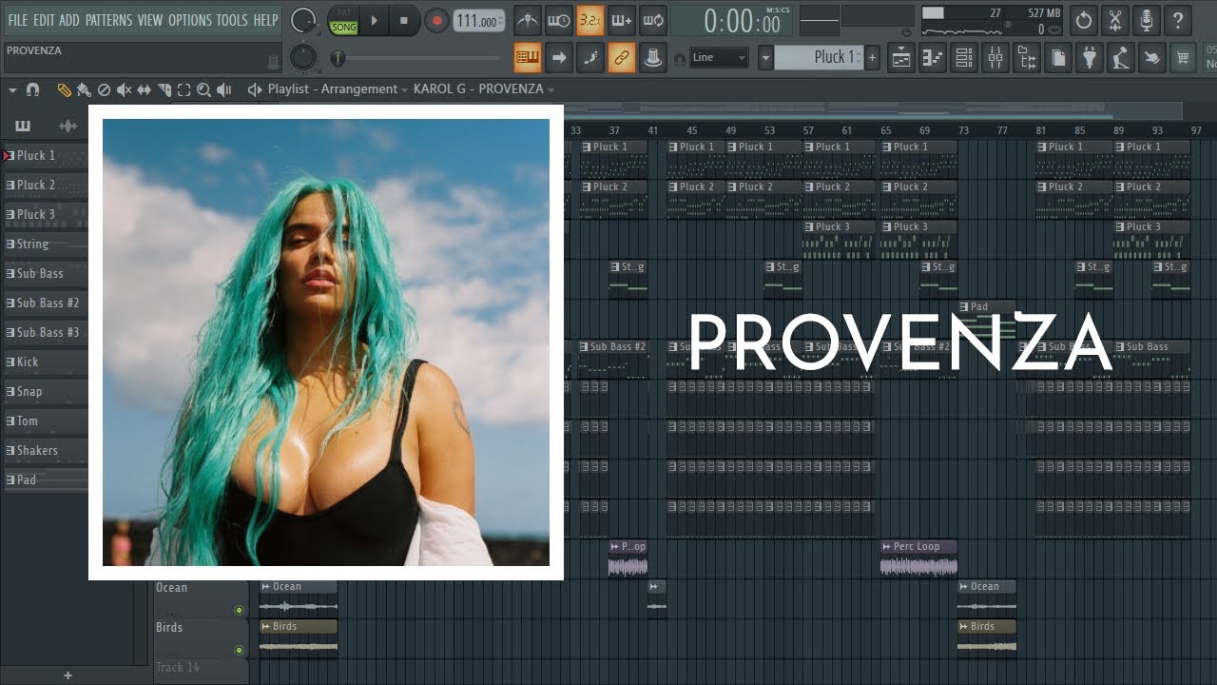This screenshot has height=685, width=1217.
Task: Open the tempo tapper icon
Action: [1121, 57]
